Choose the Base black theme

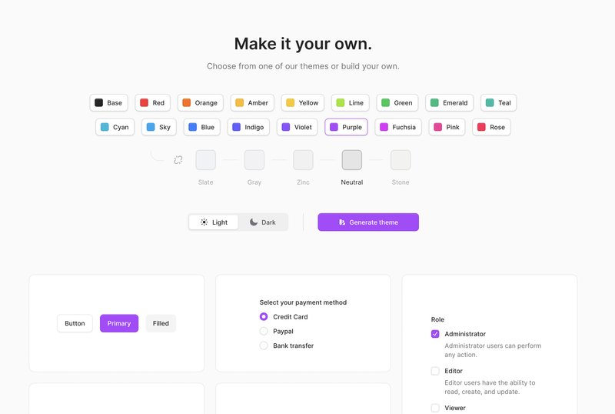coord(108,103)
